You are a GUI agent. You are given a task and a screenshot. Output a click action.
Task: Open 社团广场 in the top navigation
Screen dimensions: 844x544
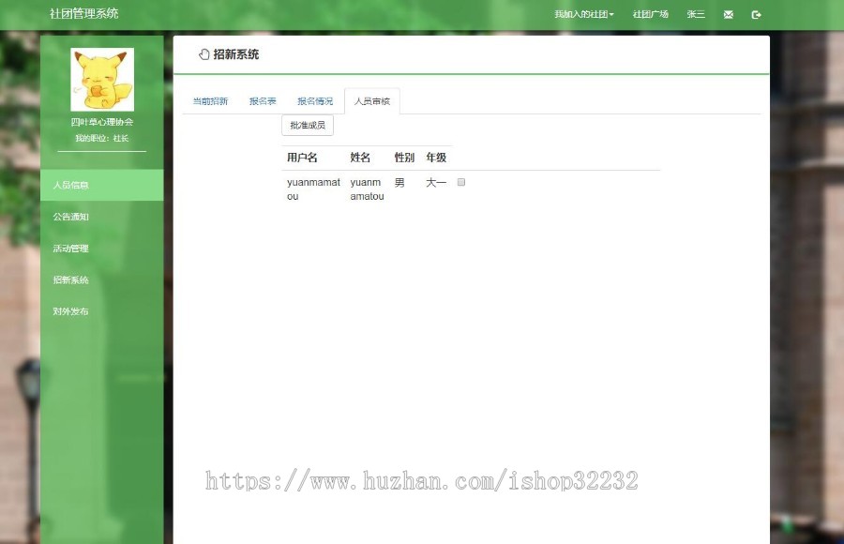(x=651, y=14)
